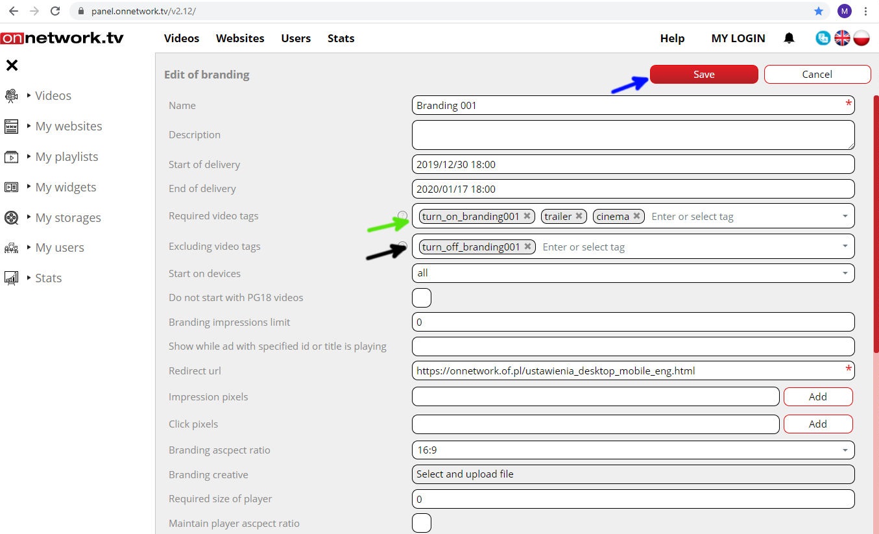Open the Stats top menu
879x534 pixels.
pos(341,38)
